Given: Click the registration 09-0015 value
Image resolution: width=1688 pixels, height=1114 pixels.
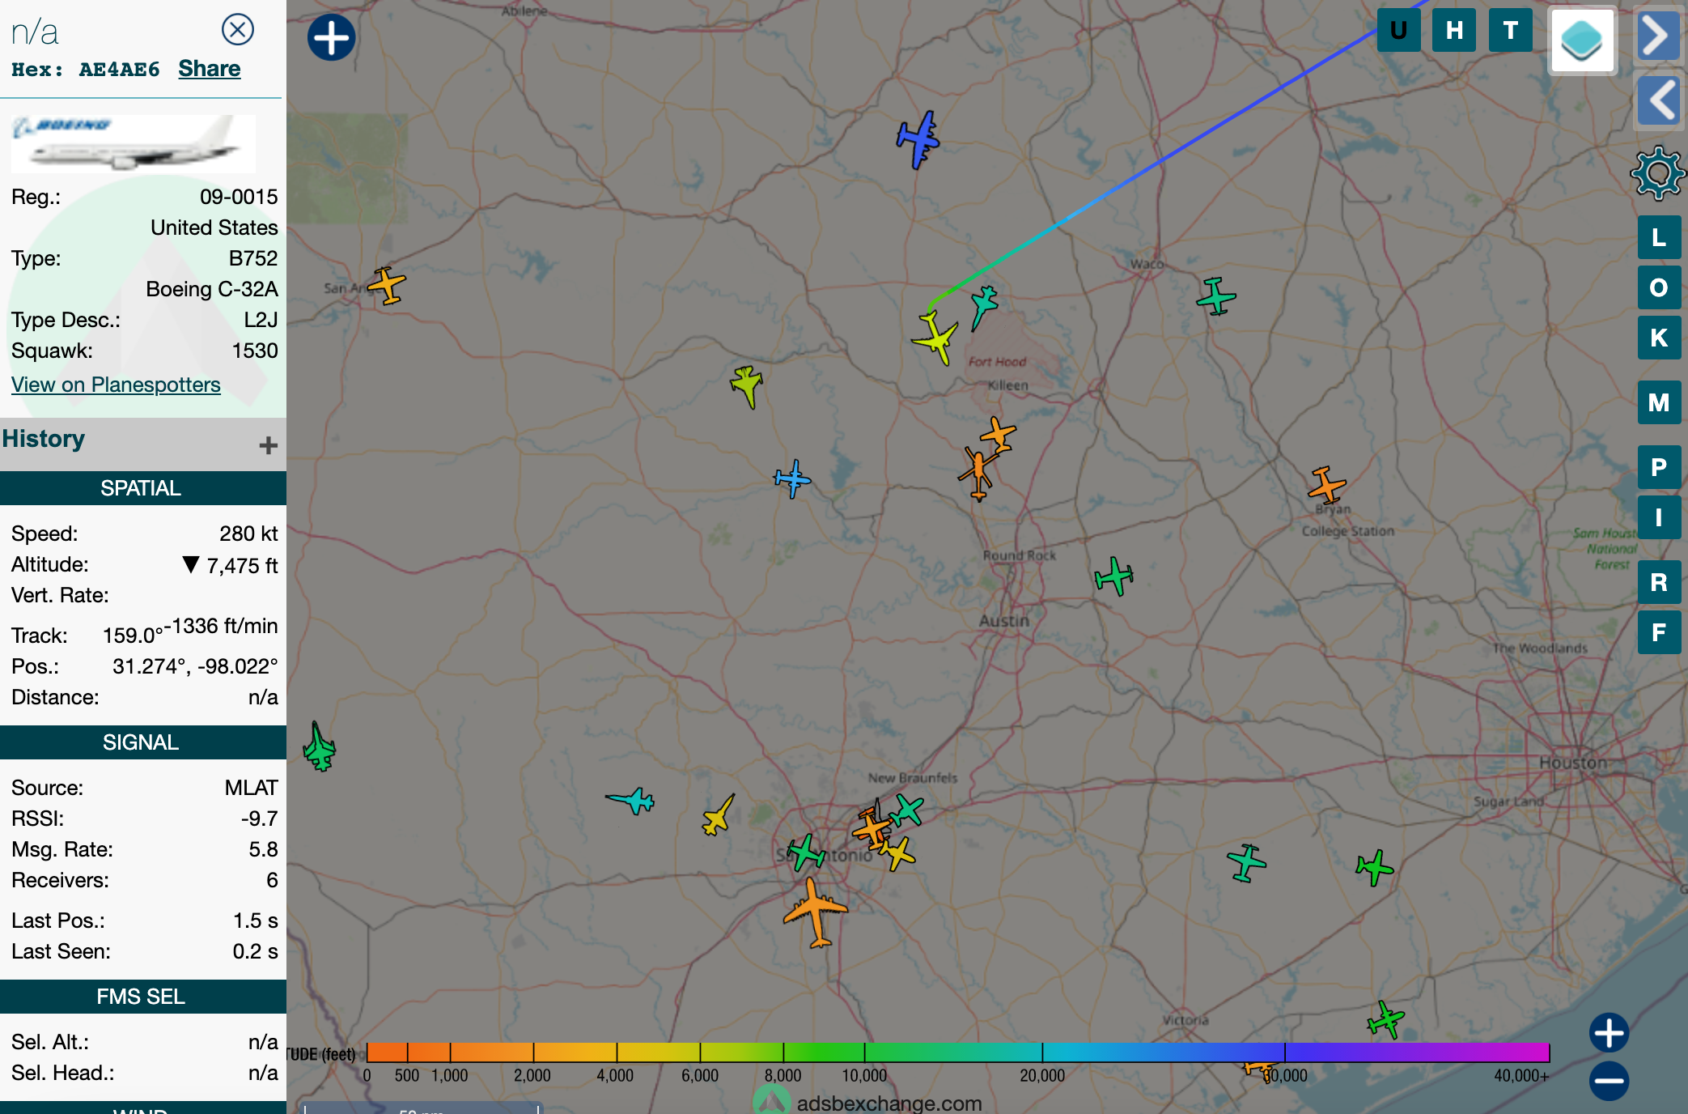Looking at the screenshot, I should point(239,197).
